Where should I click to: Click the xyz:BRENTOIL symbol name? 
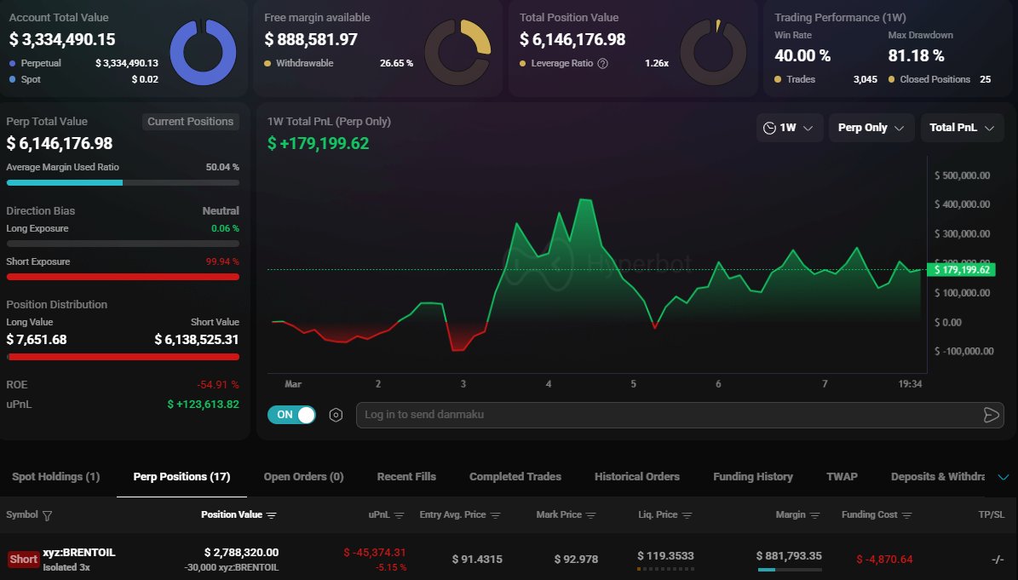coord(79,553)
